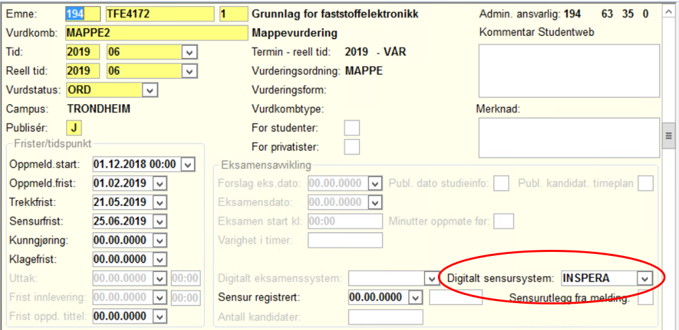Click the Eksamen start kl time field
The width and height of the screenshot is (679, 330).
point(345,221)
